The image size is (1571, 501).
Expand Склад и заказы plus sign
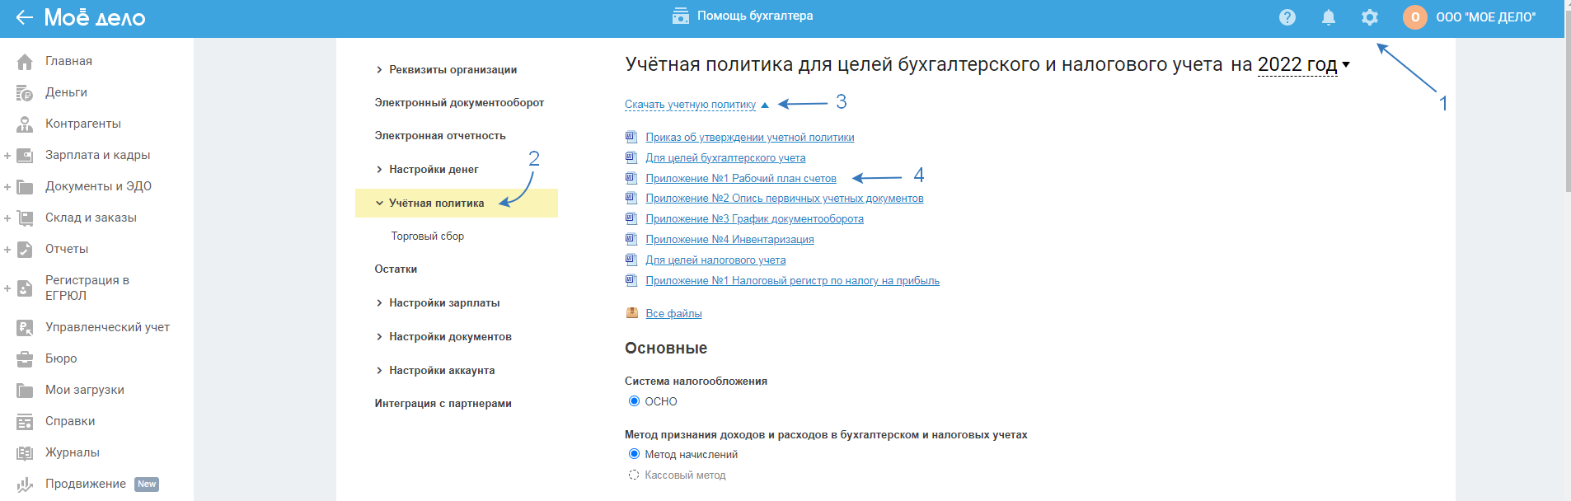click(7, 218)
